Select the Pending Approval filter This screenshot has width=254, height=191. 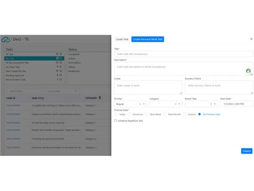click(34, 75)
